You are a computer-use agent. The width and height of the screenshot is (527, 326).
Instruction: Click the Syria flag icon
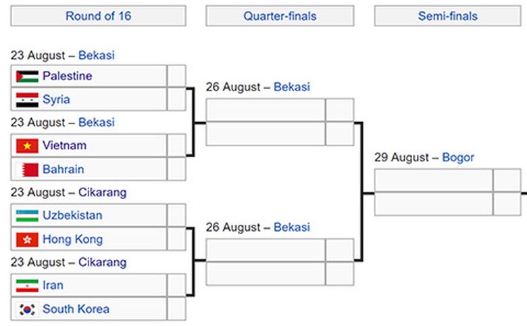click(27, 100)
